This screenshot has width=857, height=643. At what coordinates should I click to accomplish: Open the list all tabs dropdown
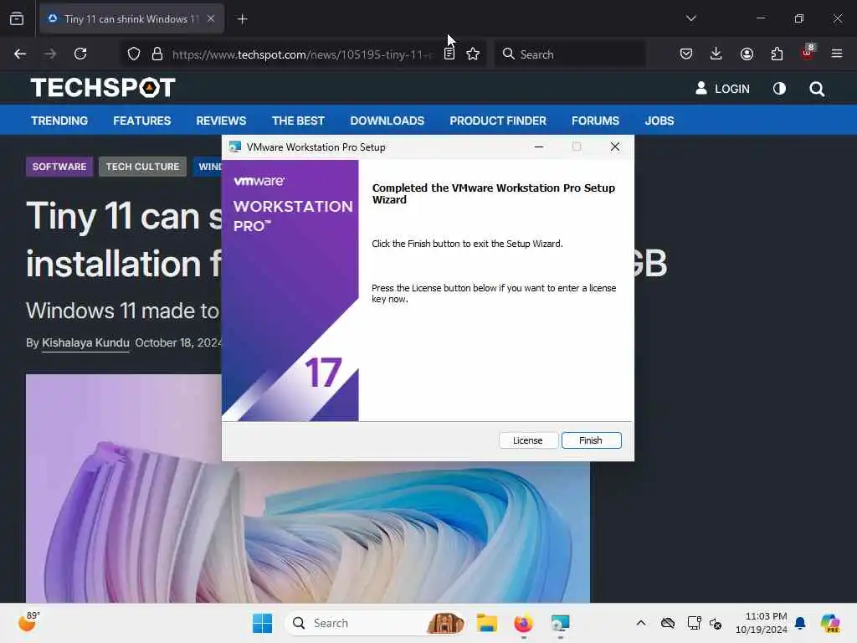click(690, 18)
